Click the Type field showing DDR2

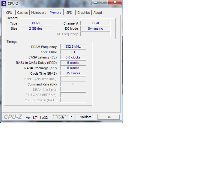36,23
